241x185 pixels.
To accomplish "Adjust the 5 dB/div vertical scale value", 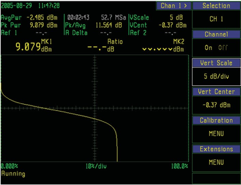I will (216, 76).
